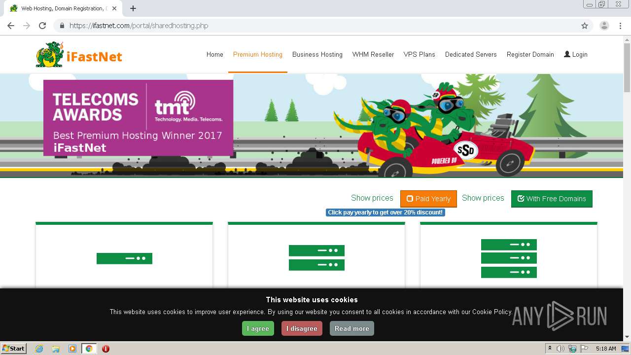Open the Home menu item
Image resolution: width=631 pixels, height=355 pixels.
(x=215, y=54)
